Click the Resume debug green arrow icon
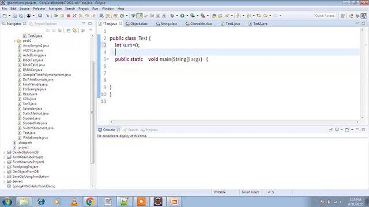The image size is (369, 207). (56, 16)
